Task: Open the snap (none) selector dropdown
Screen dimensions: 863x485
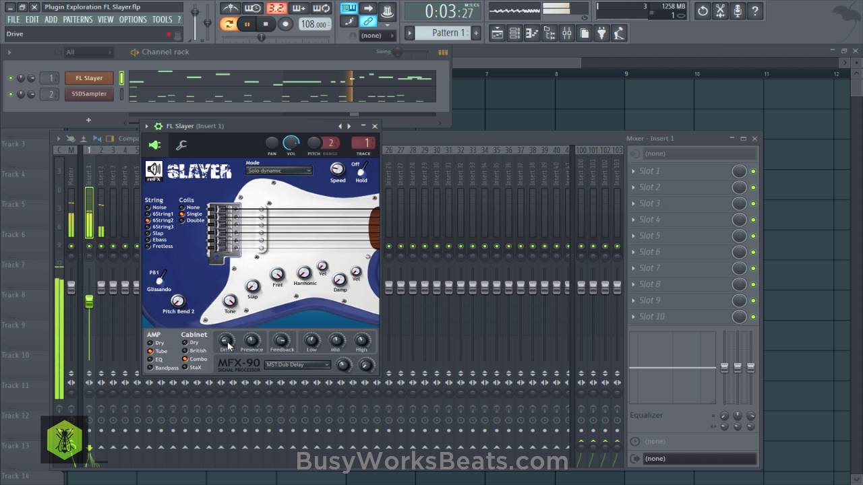Action: [x=378, y=35]
